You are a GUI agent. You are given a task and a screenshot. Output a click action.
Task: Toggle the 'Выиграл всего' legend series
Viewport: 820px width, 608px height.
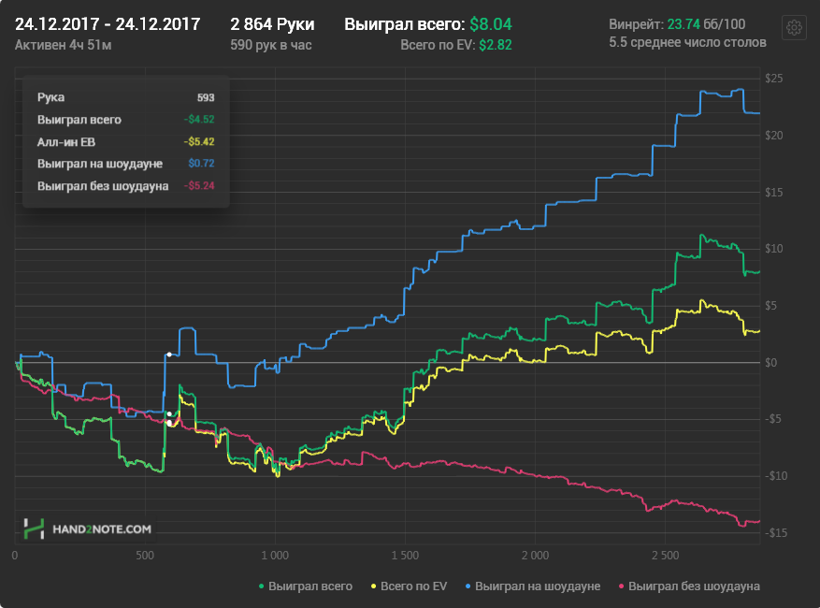coord(306,586)
